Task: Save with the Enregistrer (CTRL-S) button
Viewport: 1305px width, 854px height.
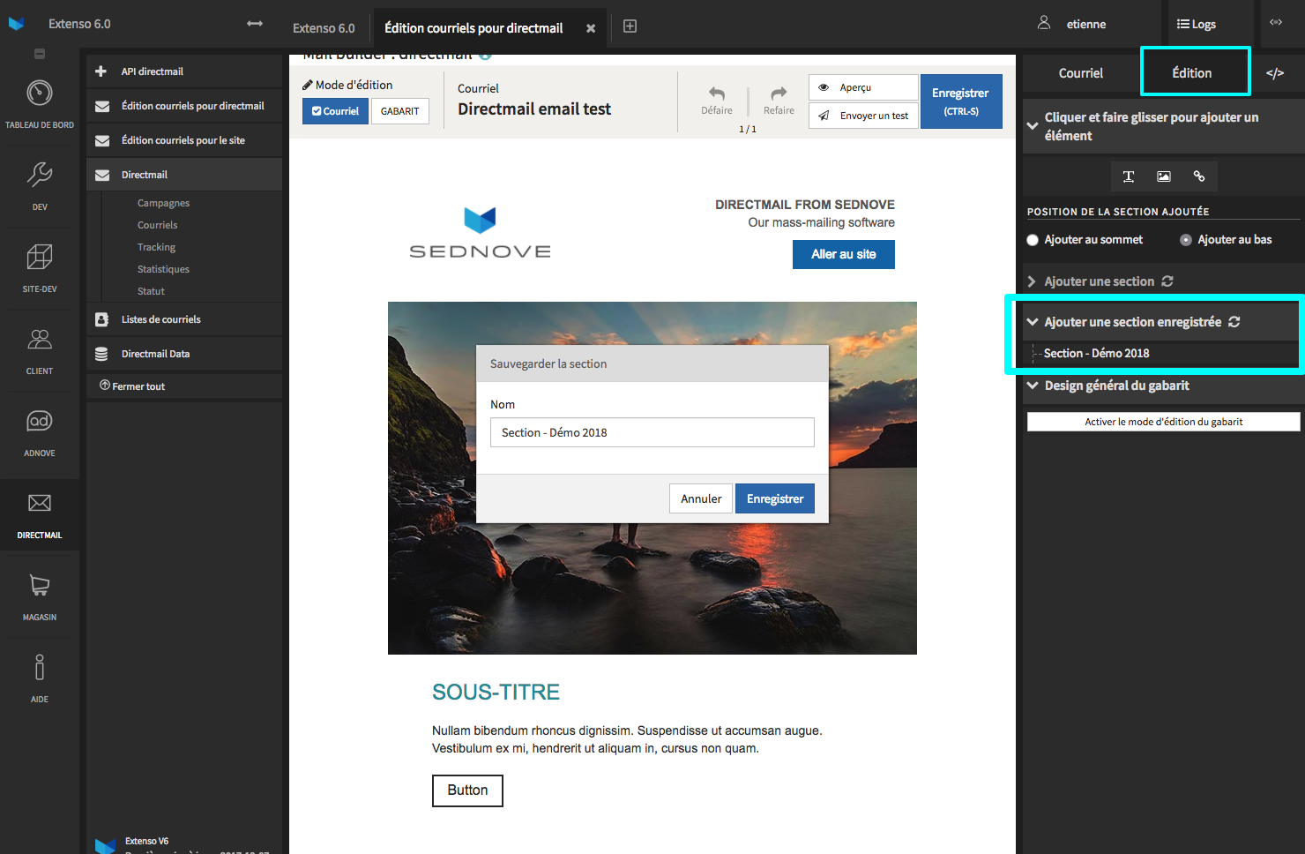Action: (961, 101)
